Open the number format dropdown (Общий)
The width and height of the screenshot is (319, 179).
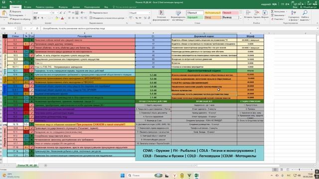pyautogui.click(x=150, y=13)
